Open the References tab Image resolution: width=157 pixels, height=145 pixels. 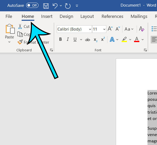point(112,16)
